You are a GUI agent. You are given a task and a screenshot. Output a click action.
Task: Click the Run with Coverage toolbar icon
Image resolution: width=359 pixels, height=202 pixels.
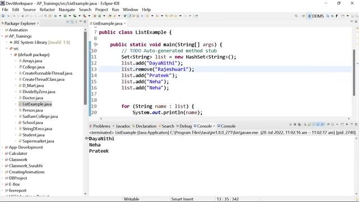(x=75, y=16)
